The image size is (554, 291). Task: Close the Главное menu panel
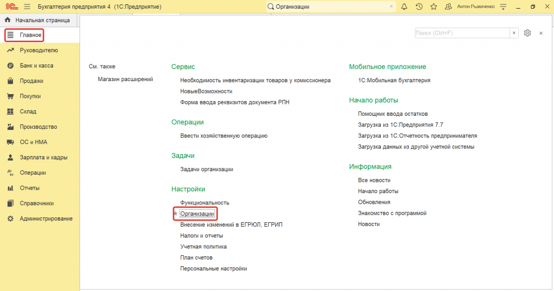[x=541, y=33]
